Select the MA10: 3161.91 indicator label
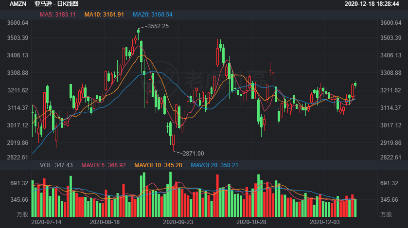The height and width of the screenshot is (228, 408). [104, 15]
